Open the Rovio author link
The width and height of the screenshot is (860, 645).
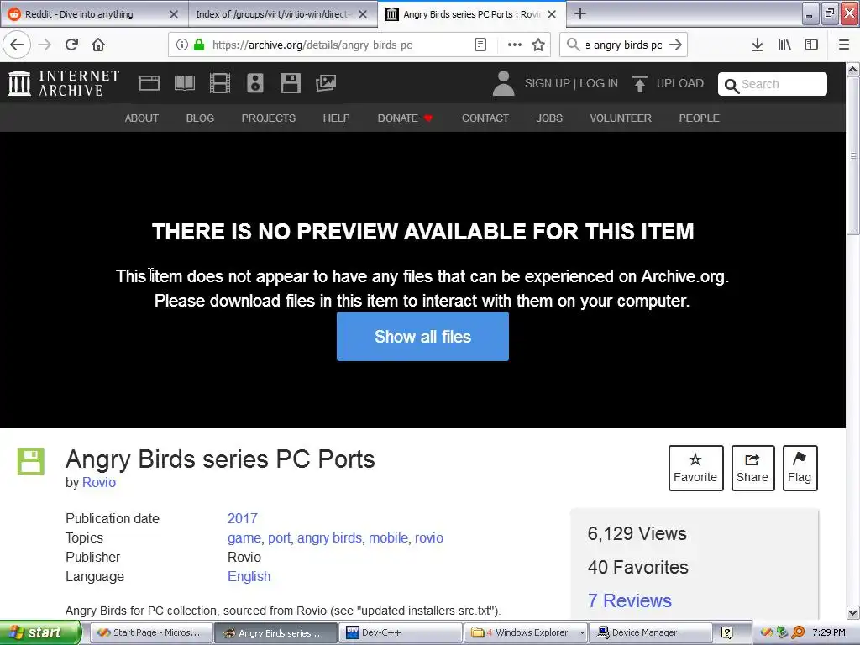click(99, 483)
